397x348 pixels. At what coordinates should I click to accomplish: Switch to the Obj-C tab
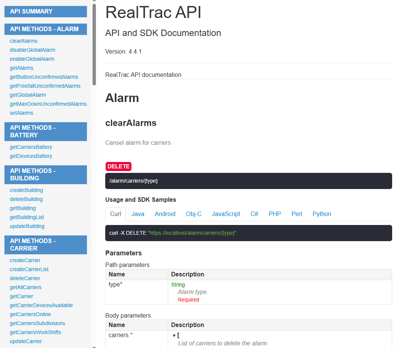[194, 214]
